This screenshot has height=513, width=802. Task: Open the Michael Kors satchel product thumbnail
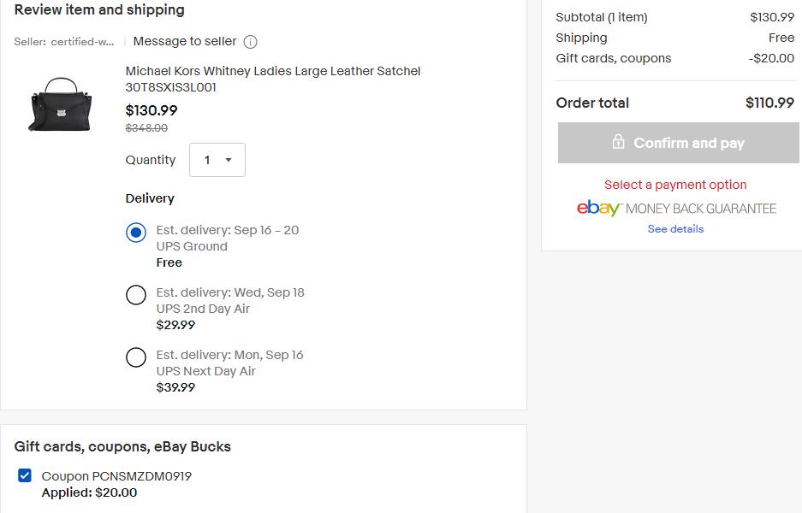pos(61,104)
